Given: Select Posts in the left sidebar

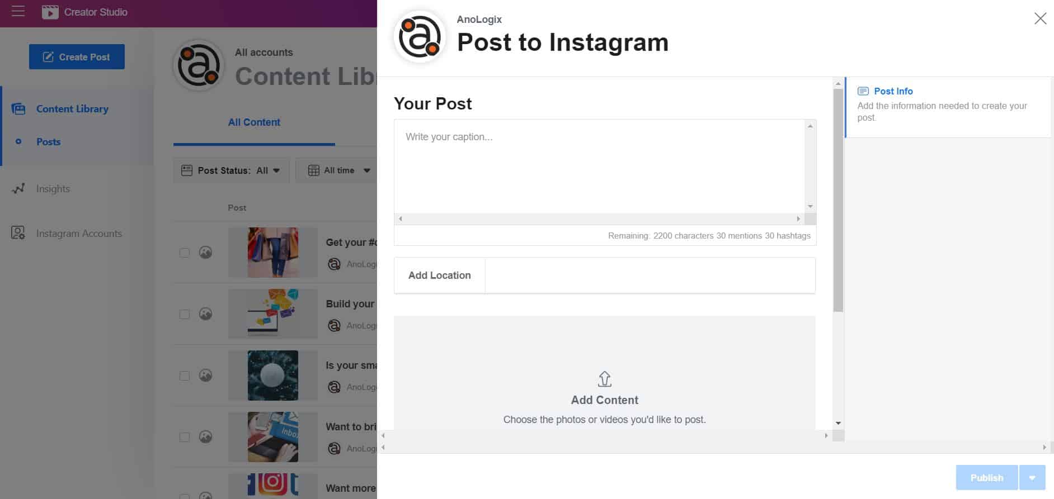Looking at the screenshot, I should coord(48,142).
